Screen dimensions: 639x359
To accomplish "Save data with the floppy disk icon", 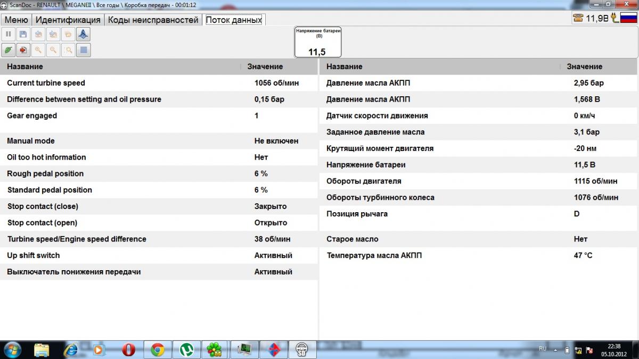I will 23,35.
